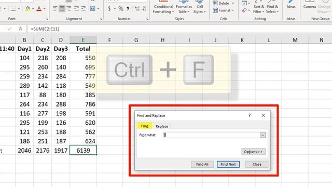
Task: Decrease the cell indent
Action: 76,8
